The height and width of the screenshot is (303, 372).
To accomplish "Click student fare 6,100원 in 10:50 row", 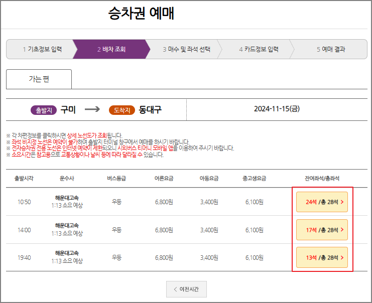I will 255,202.
